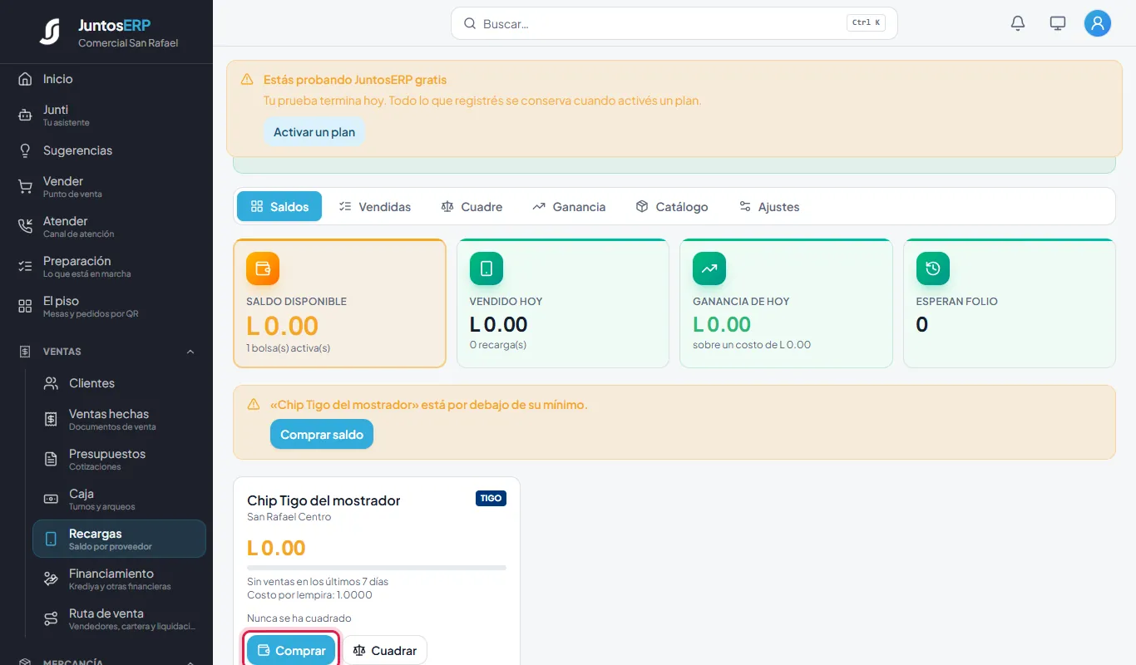Click the phone icon in Vendido Hoy card
The image size is (1136, 665).
click(487, 268)
